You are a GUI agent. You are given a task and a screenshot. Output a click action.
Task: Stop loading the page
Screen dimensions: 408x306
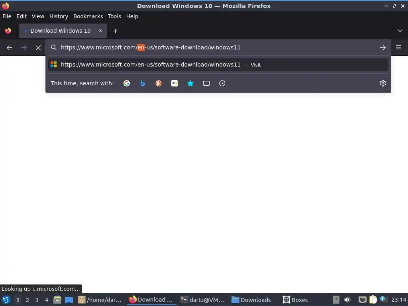click(x=38, y=48)
